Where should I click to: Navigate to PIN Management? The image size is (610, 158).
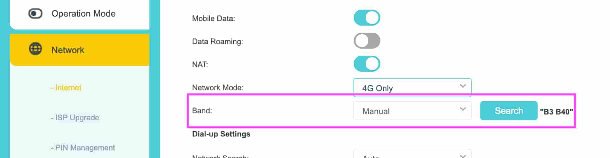[x=85, y=148]
